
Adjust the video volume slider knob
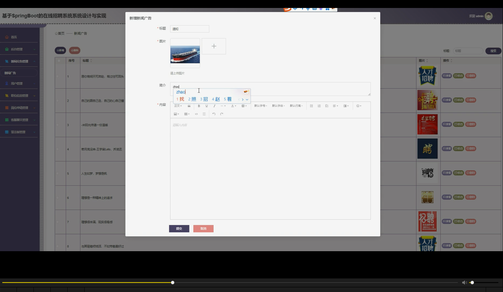pos(472,283)
